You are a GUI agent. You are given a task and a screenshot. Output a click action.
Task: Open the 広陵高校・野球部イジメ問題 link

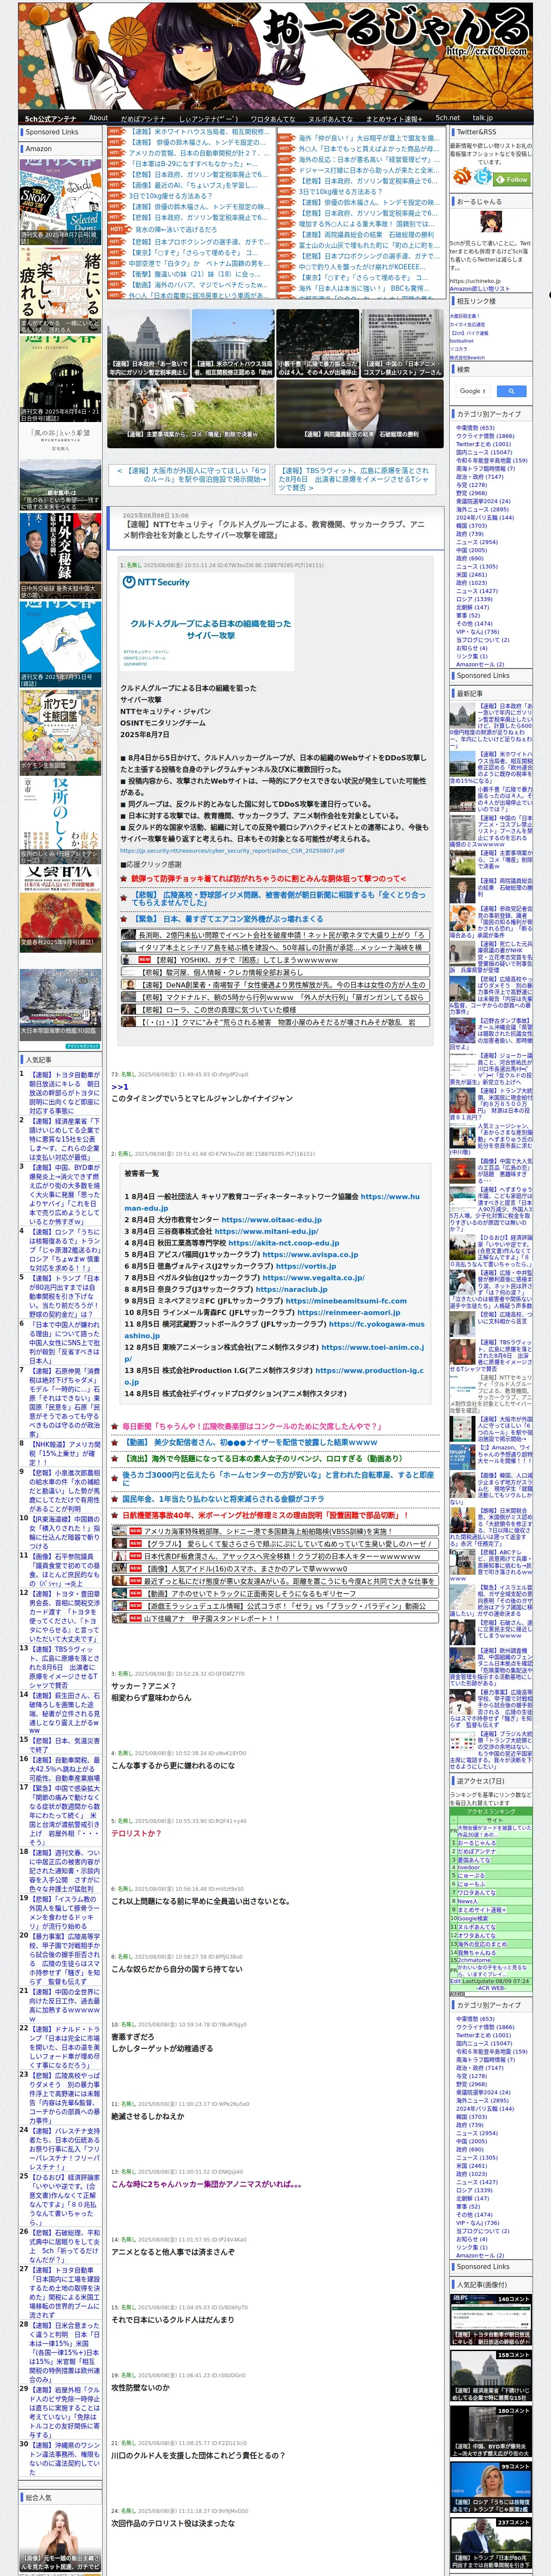(x=280, y=898)
